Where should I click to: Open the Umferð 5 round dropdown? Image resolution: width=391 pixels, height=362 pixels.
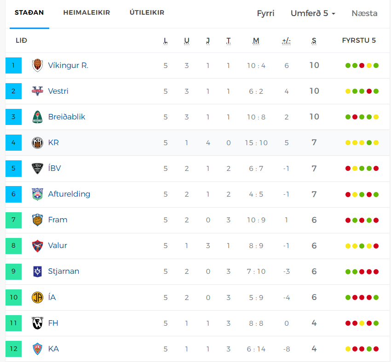click(x=313, y=13)
